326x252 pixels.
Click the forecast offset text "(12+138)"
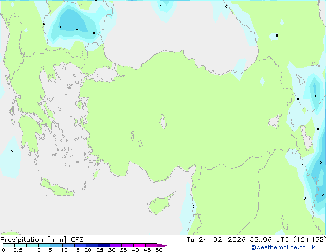(310, 240)
